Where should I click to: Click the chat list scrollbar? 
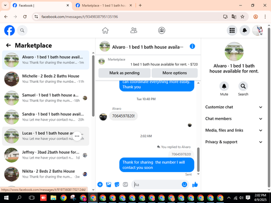click(x=93, y=86)
